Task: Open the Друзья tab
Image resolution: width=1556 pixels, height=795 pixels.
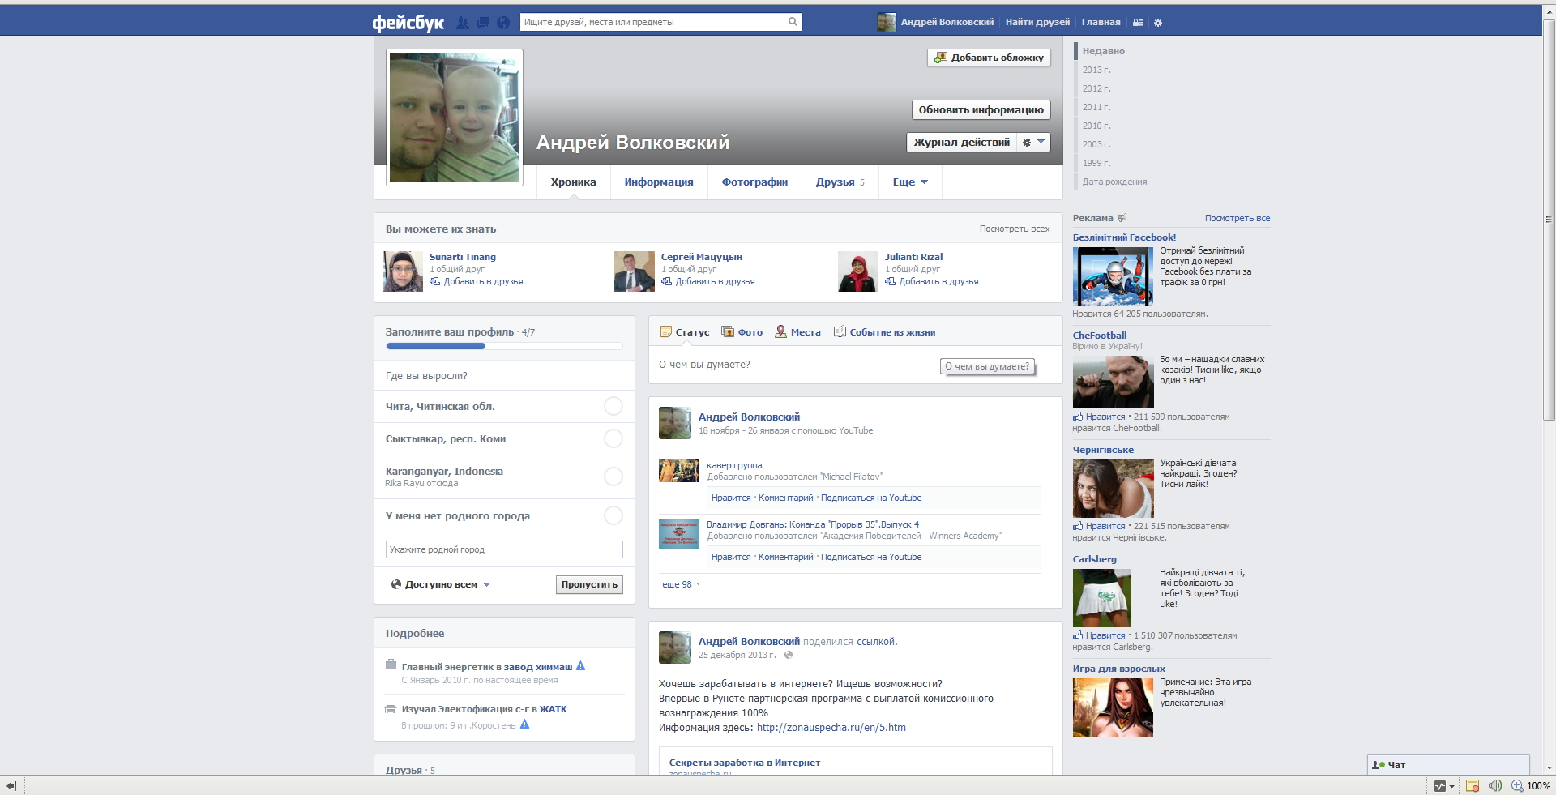Action: [x=840, y=182]
